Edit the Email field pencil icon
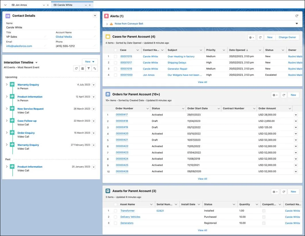Viewport: 305px width, 236px height. tap(45, 46)
